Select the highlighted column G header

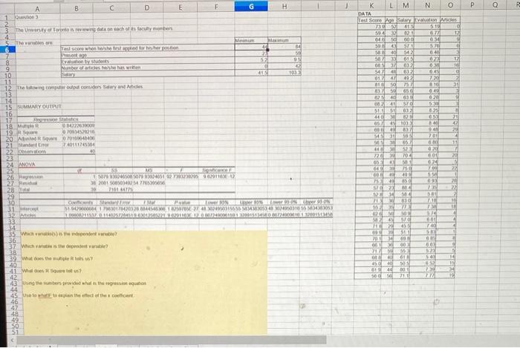251,6
